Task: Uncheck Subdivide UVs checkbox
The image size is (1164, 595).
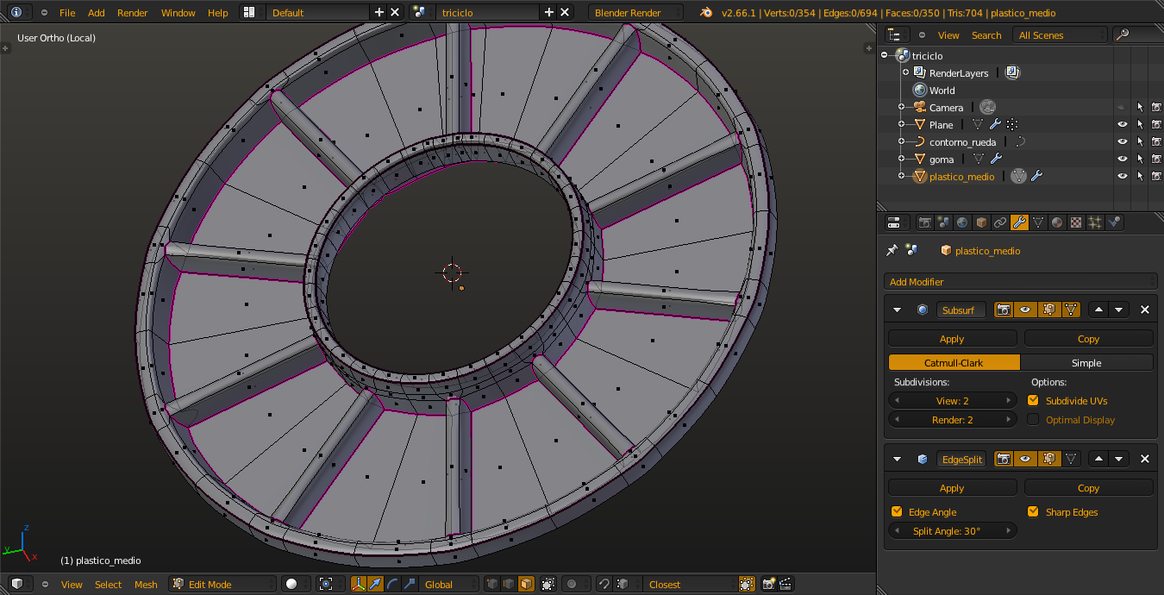Action: click(1033, 400)
